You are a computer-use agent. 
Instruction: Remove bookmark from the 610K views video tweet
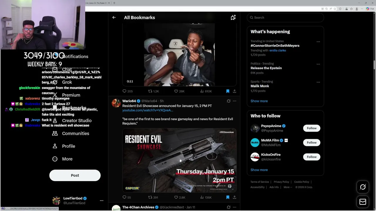point(228,91)
